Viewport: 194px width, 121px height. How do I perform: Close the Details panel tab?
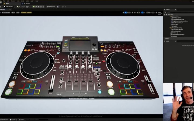pyautogui.click(x=175, y=41)
